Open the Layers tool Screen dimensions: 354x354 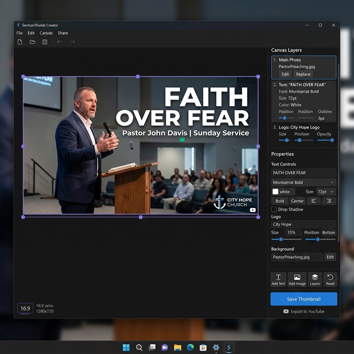315,279
